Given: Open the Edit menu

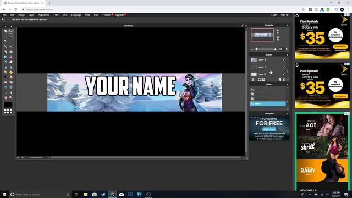Looking at the screenshot, I should click(12, 15).
